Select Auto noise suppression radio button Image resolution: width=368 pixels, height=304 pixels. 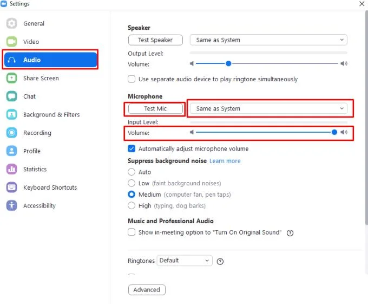pos(132,172)
